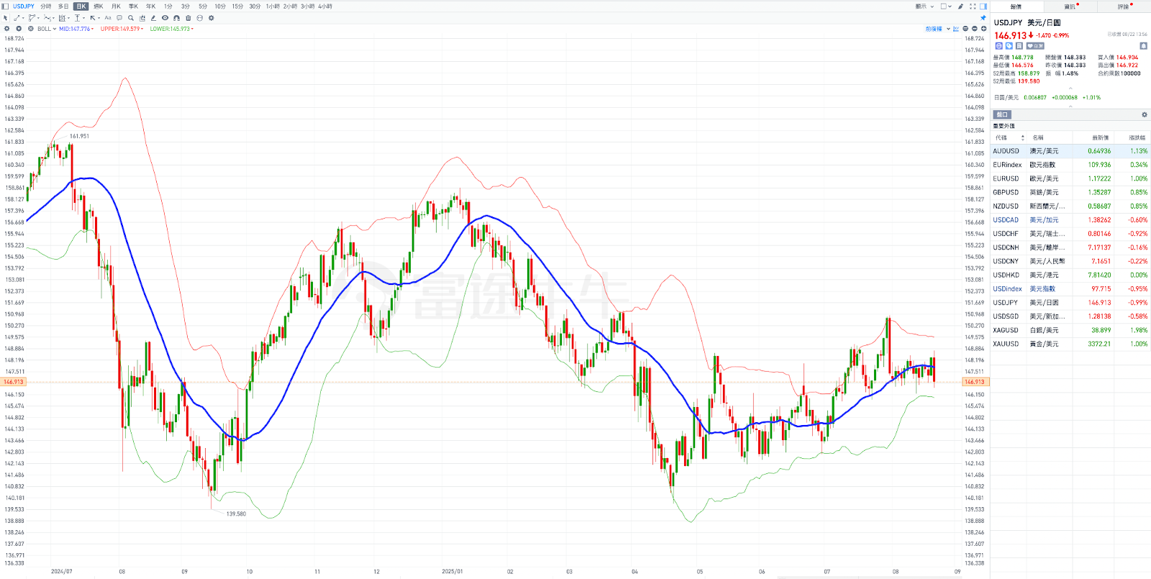
Task: Select the trend line drawing tool
Action: click(x=17, y=18)
